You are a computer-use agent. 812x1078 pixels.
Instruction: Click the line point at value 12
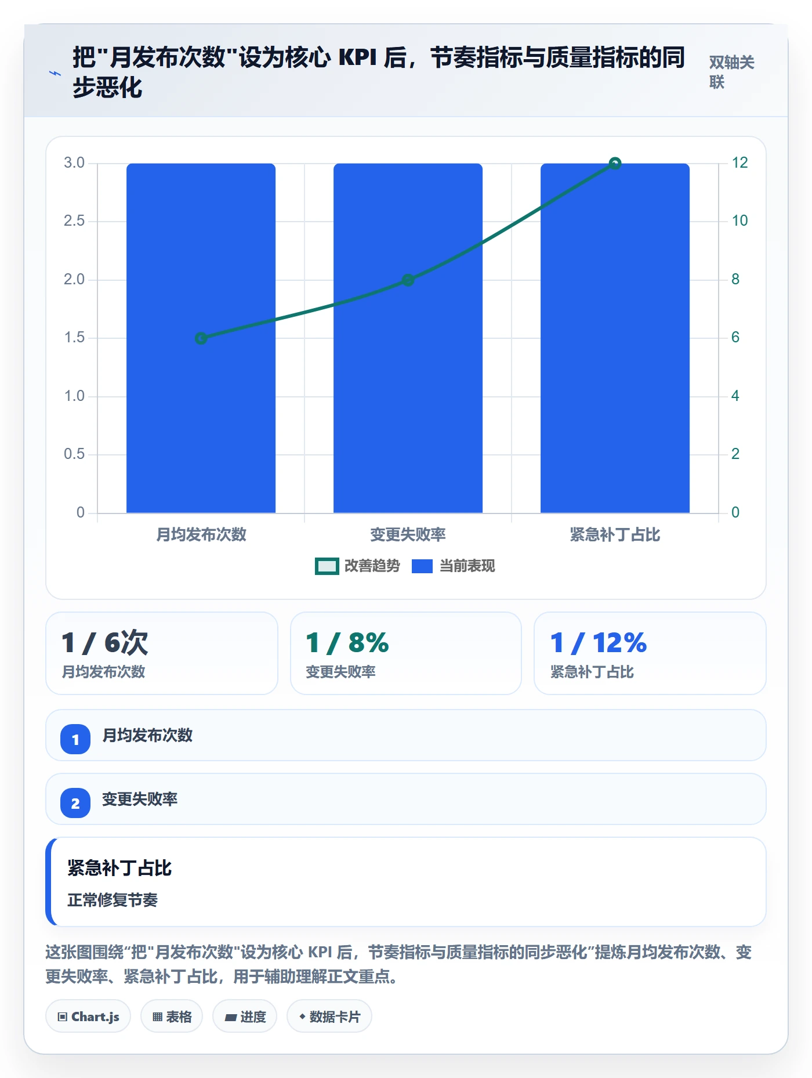click(615, 164)
